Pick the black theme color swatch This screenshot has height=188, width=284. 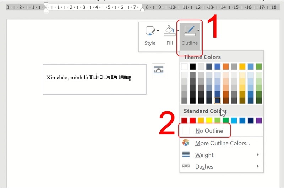pyautogui.click(x=193, y=66)
